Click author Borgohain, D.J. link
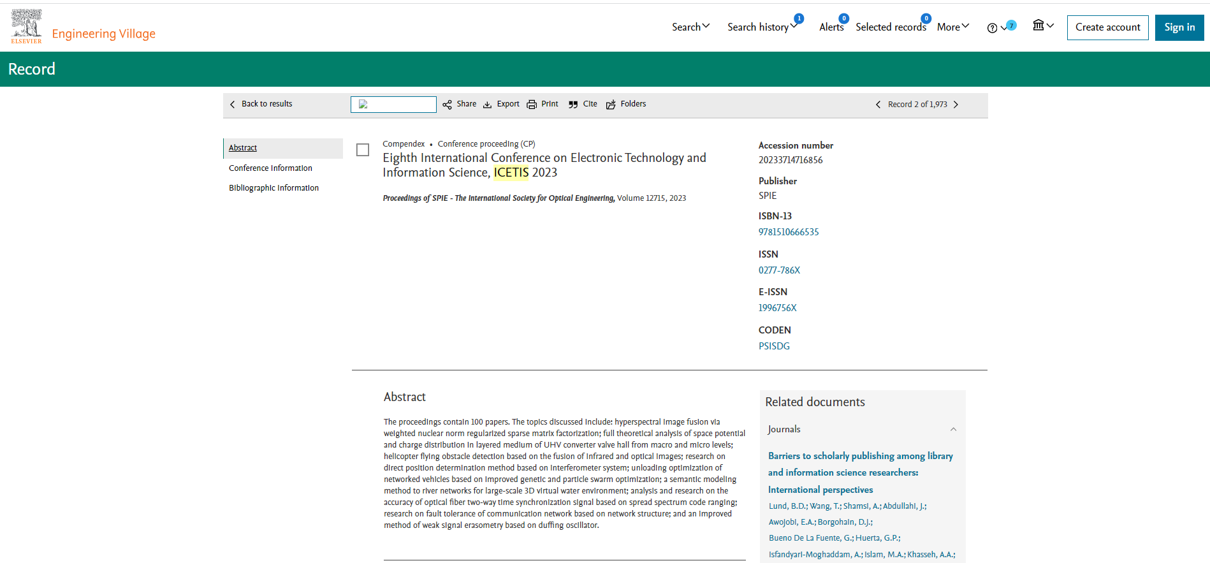Screen dimensions: 1210x563 click(845, 522)
